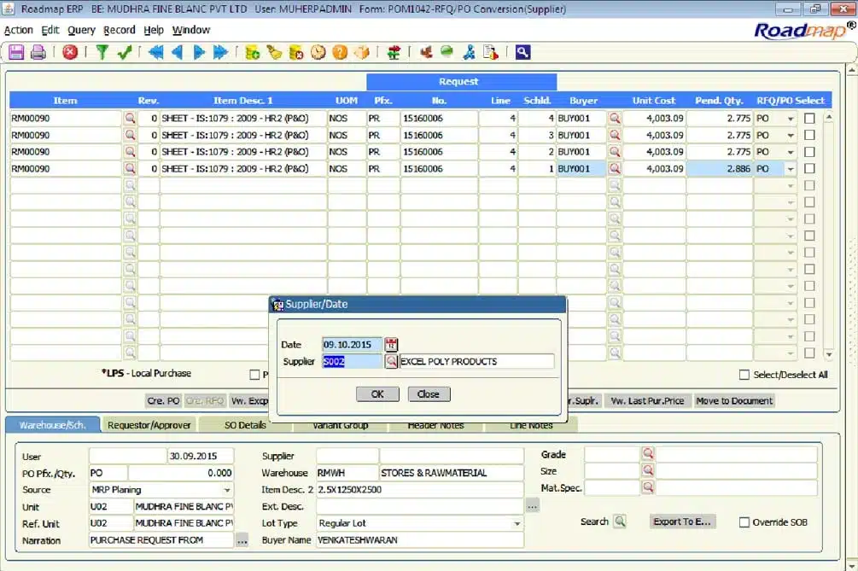Click the green checkmark Execute Query icon

[x=125, y=53]
